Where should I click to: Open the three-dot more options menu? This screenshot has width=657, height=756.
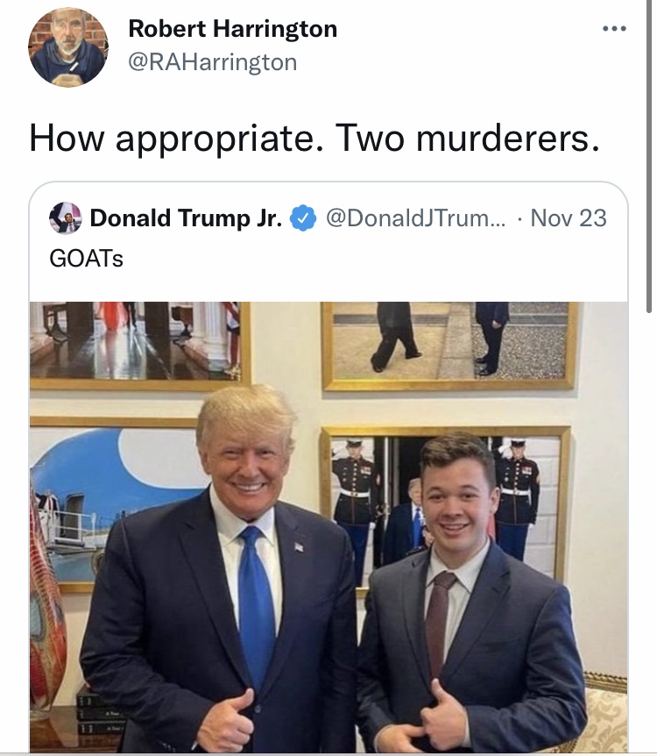click(x=614, y=28)
